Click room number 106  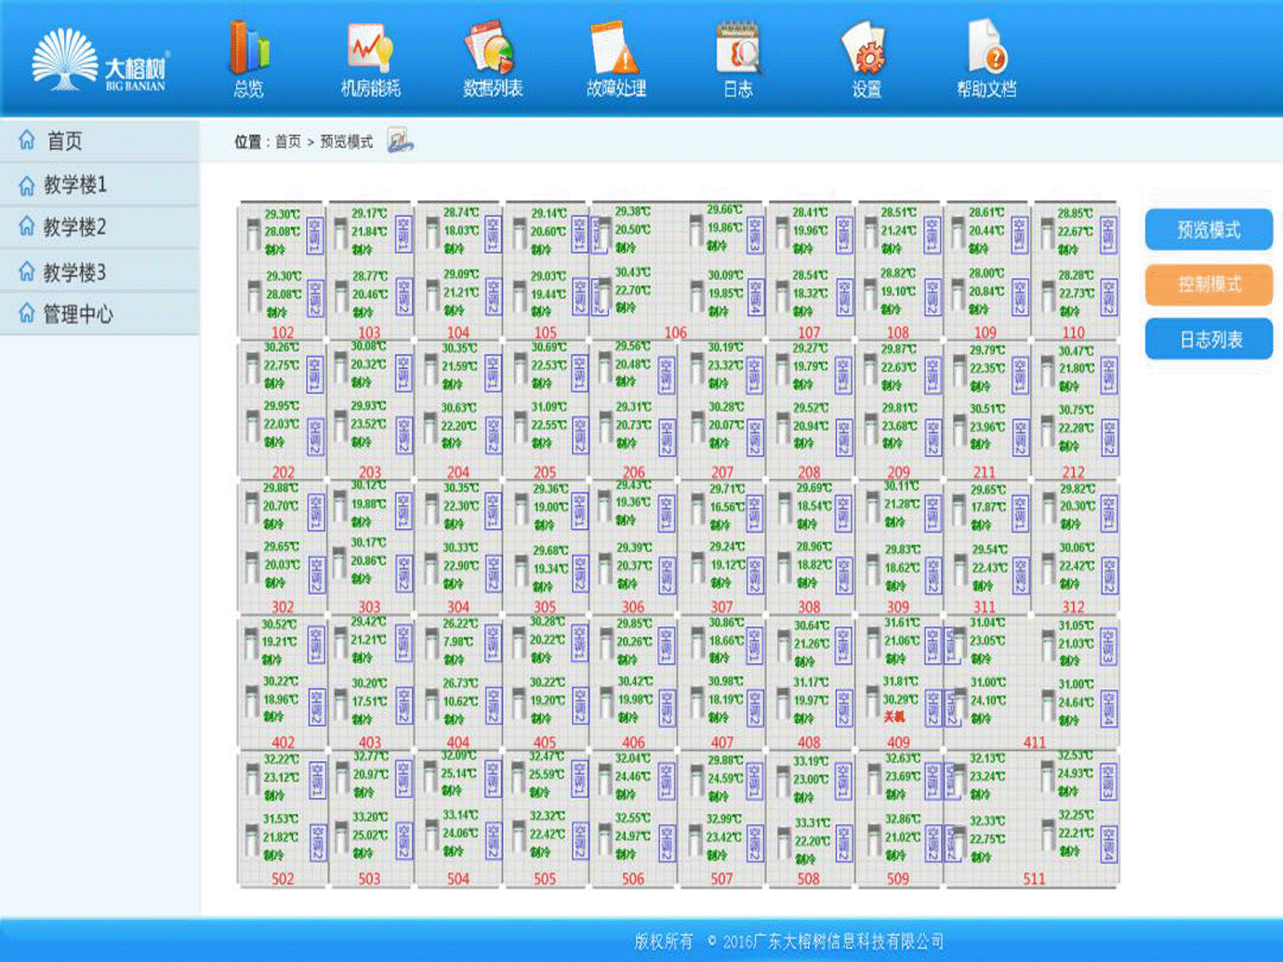675,332
